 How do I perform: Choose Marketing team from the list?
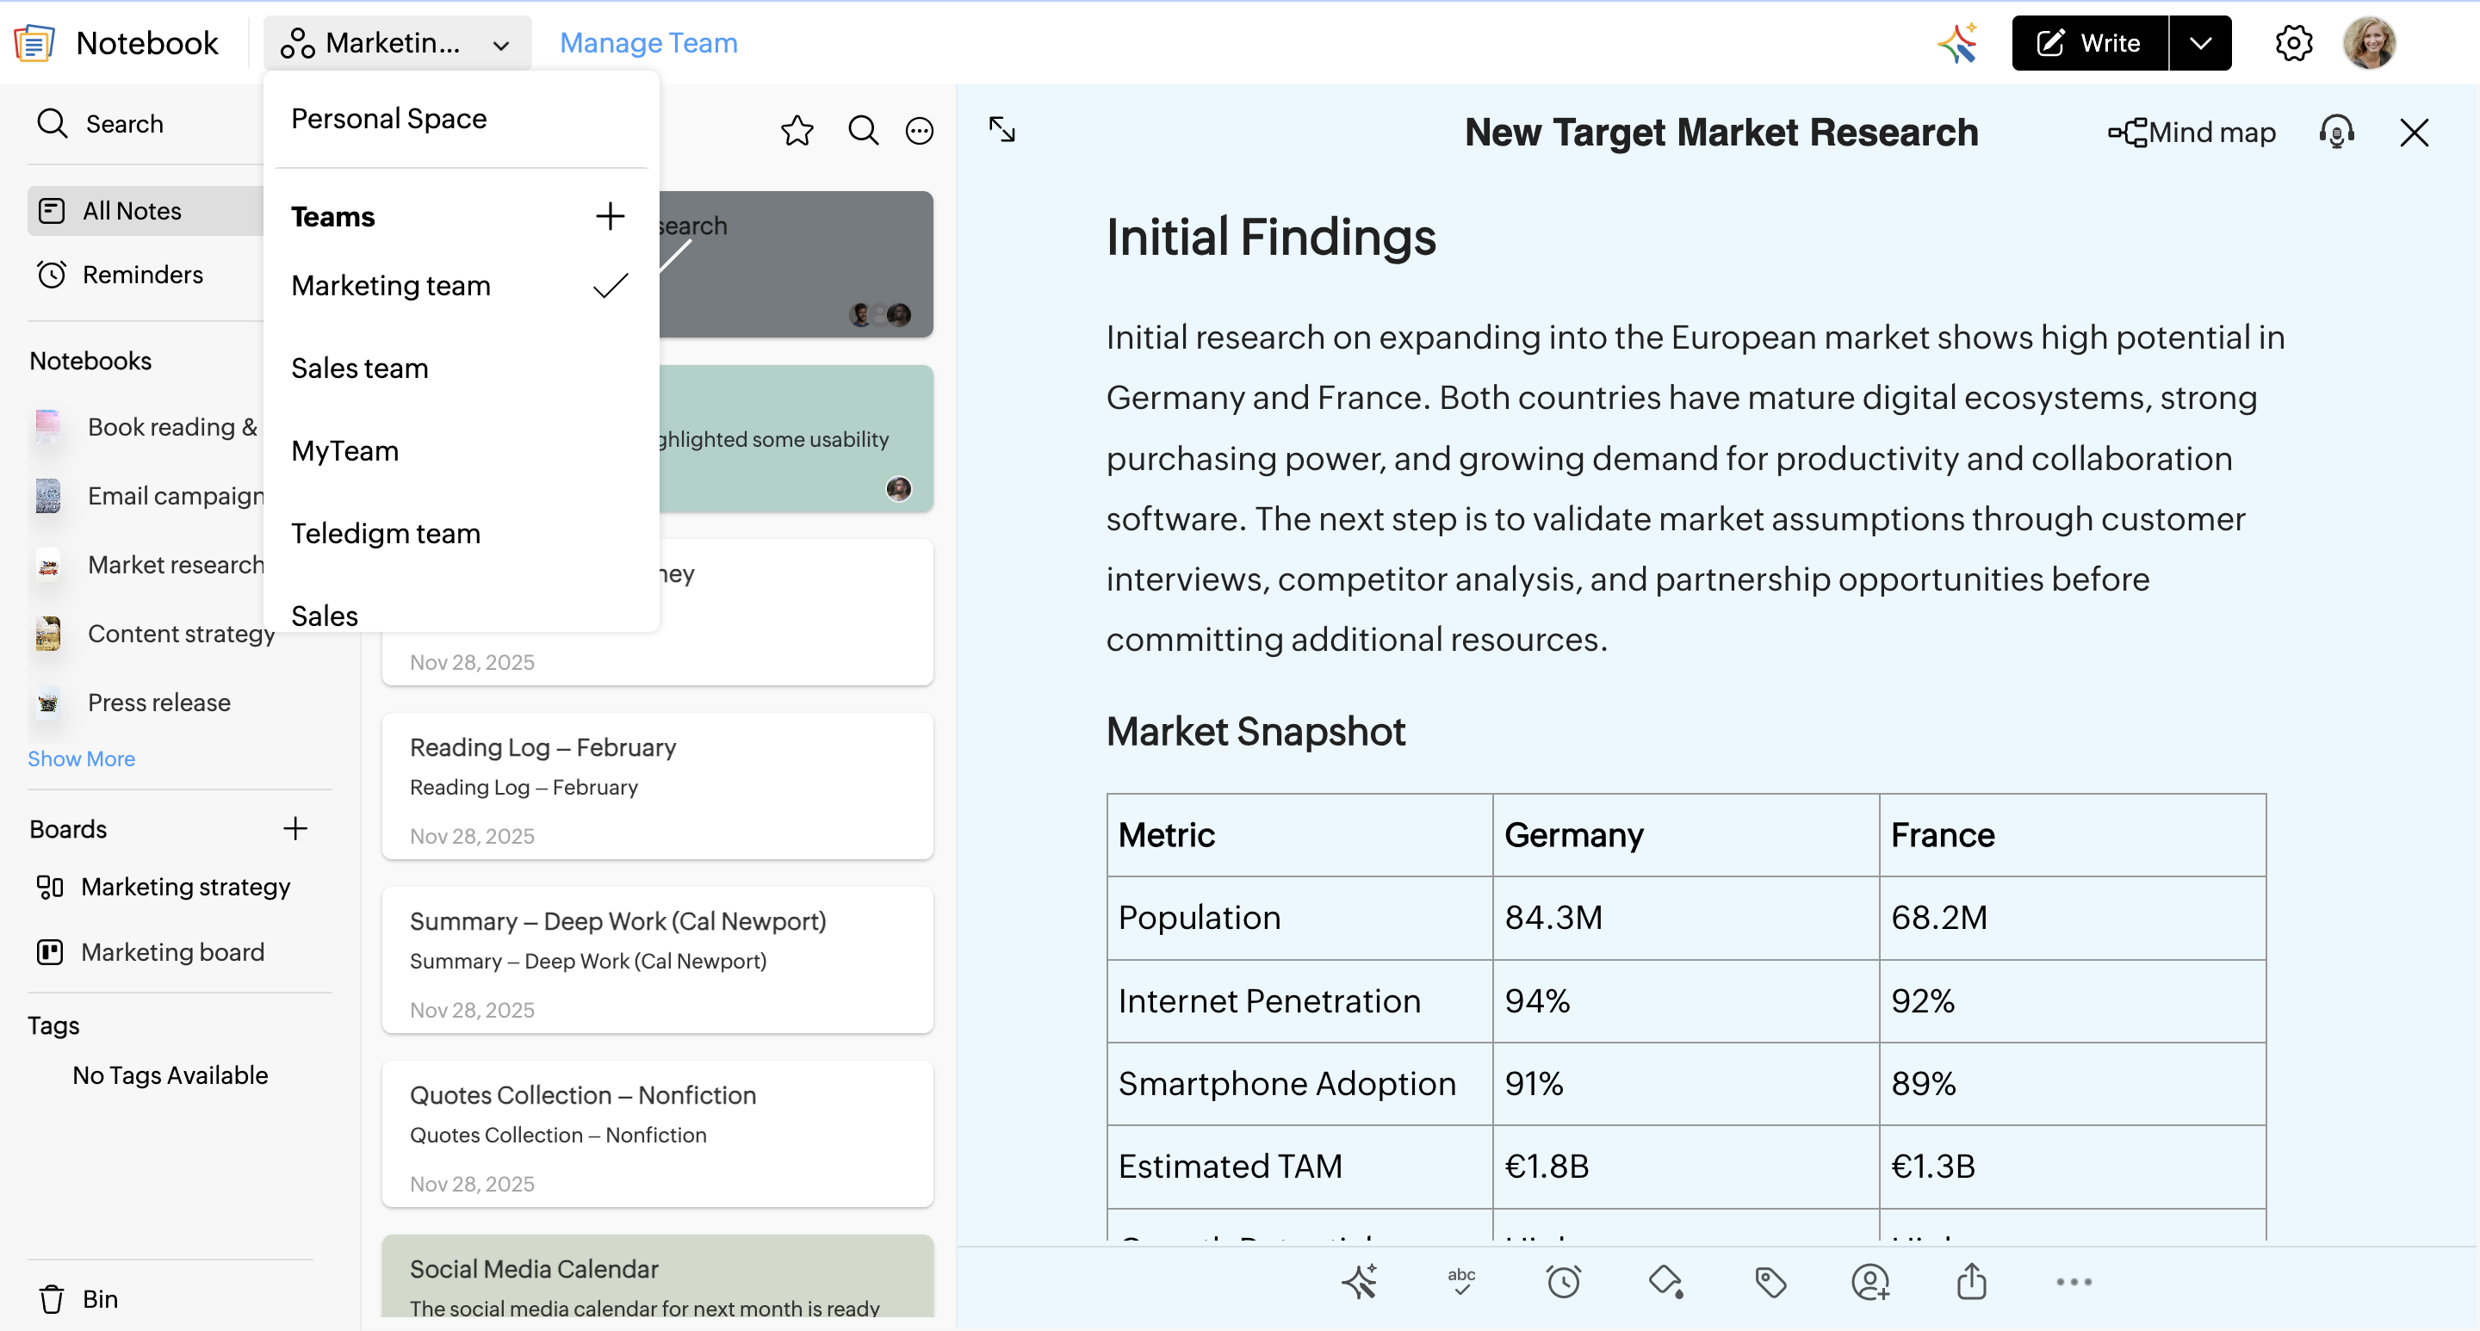(x=460, y=285)
